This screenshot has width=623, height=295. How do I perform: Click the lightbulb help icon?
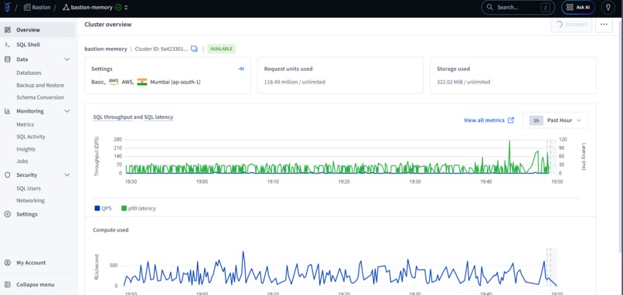(608, 7)
